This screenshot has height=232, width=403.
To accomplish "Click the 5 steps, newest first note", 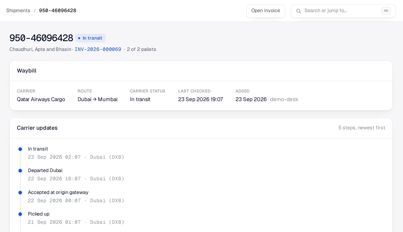I will (x=362, y=128).
